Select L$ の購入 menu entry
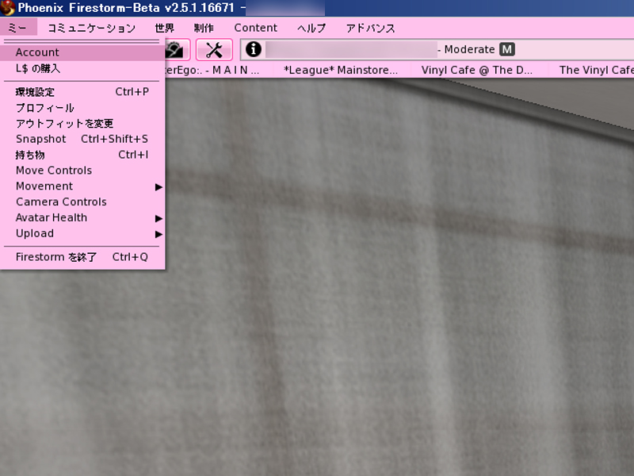The height and width of the screenshot is (476, 634). point(82,68)
